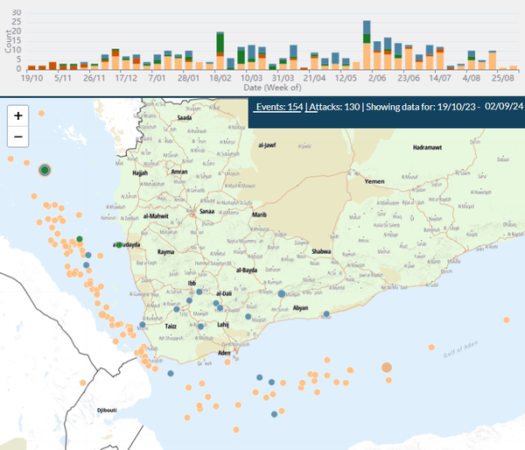The height and width of the screenshot is (450, 525).
Task: Click the blue marker left of Lahij label
Action: (200, 327)
